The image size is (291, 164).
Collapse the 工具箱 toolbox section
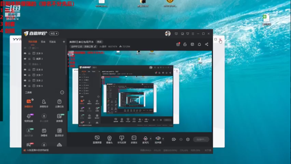62,93
